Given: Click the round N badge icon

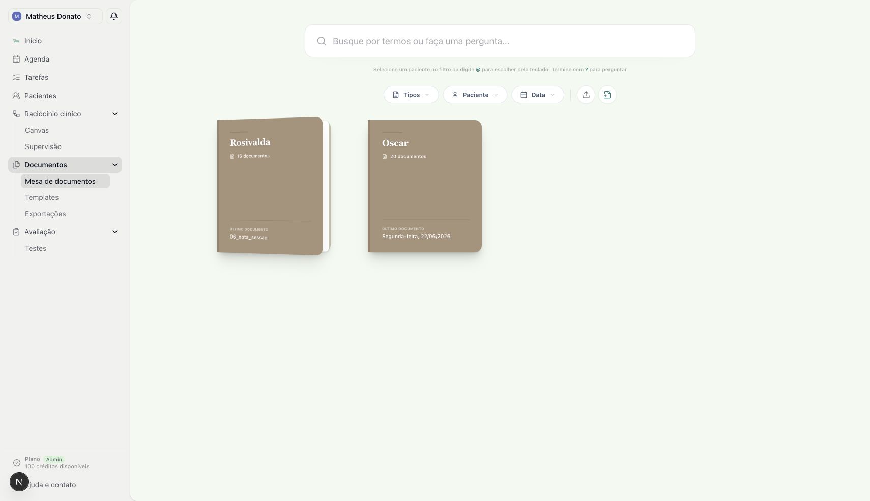Looking at the screenshot, I should click(19, 482).
